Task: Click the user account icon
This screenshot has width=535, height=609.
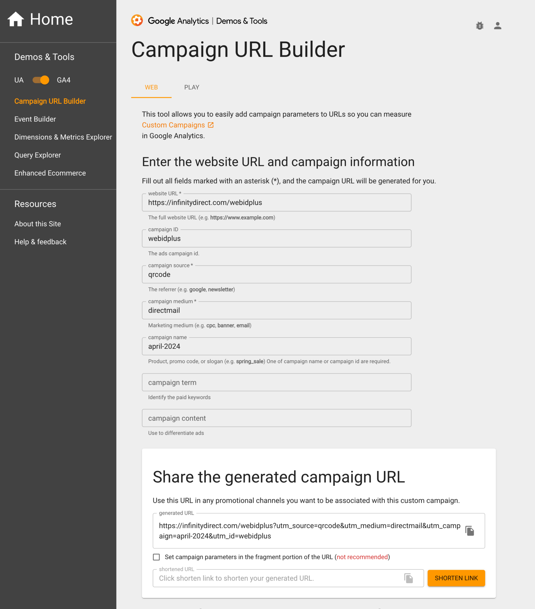Action: click(498, 26)
